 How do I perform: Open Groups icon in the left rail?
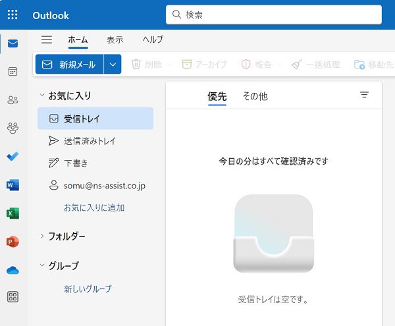13,128
